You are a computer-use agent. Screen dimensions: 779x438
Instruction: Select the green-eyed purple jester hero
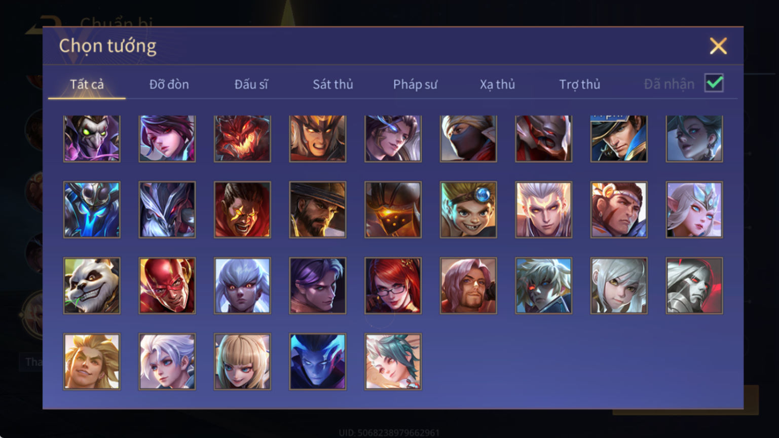[92, 138]
